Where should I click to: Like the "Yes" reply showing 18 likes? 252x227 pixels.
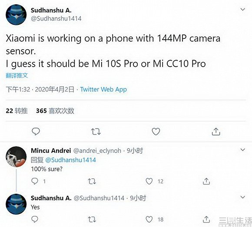pyautogui.click(x=149, y=219)
